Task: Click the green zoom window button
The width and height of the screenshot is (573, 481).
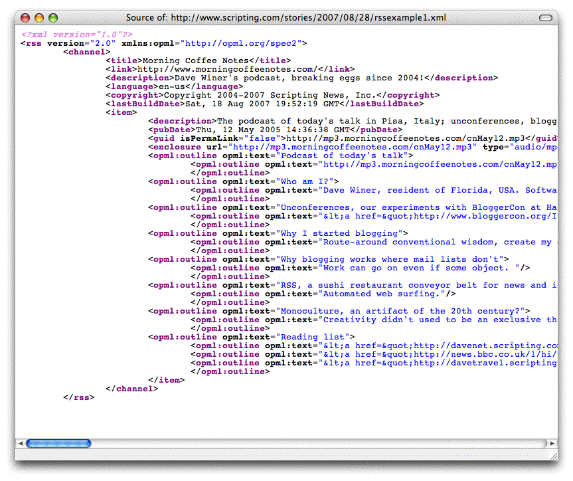Action: (x=52, y=18)
